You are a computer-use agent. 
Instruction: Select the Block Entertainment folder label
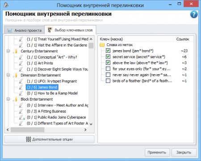click(x=37, y=99)
